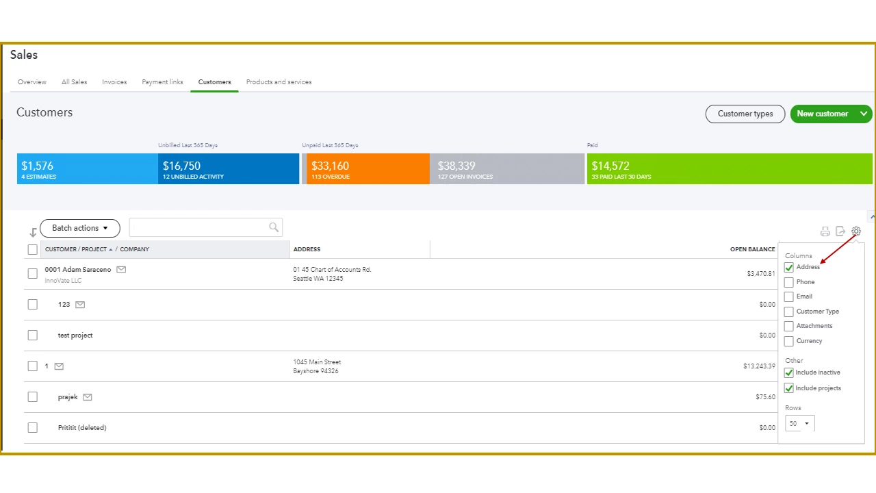Open the Products and services tab
The image size is (876, 493).
(x=279, y=82)
